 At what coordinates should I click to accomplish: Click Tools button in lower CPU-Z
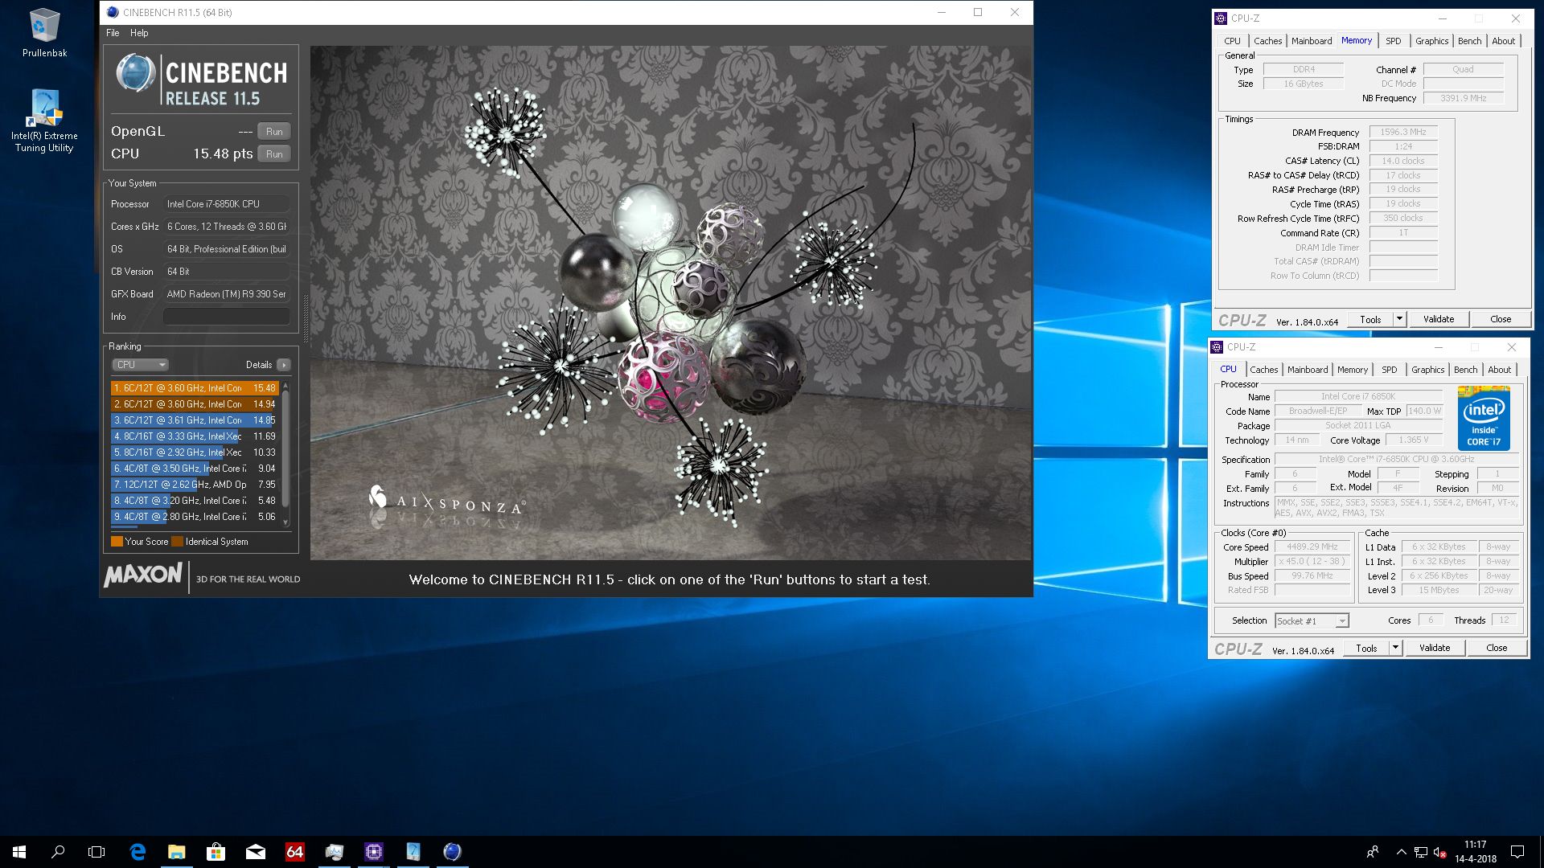[1366, 648]
